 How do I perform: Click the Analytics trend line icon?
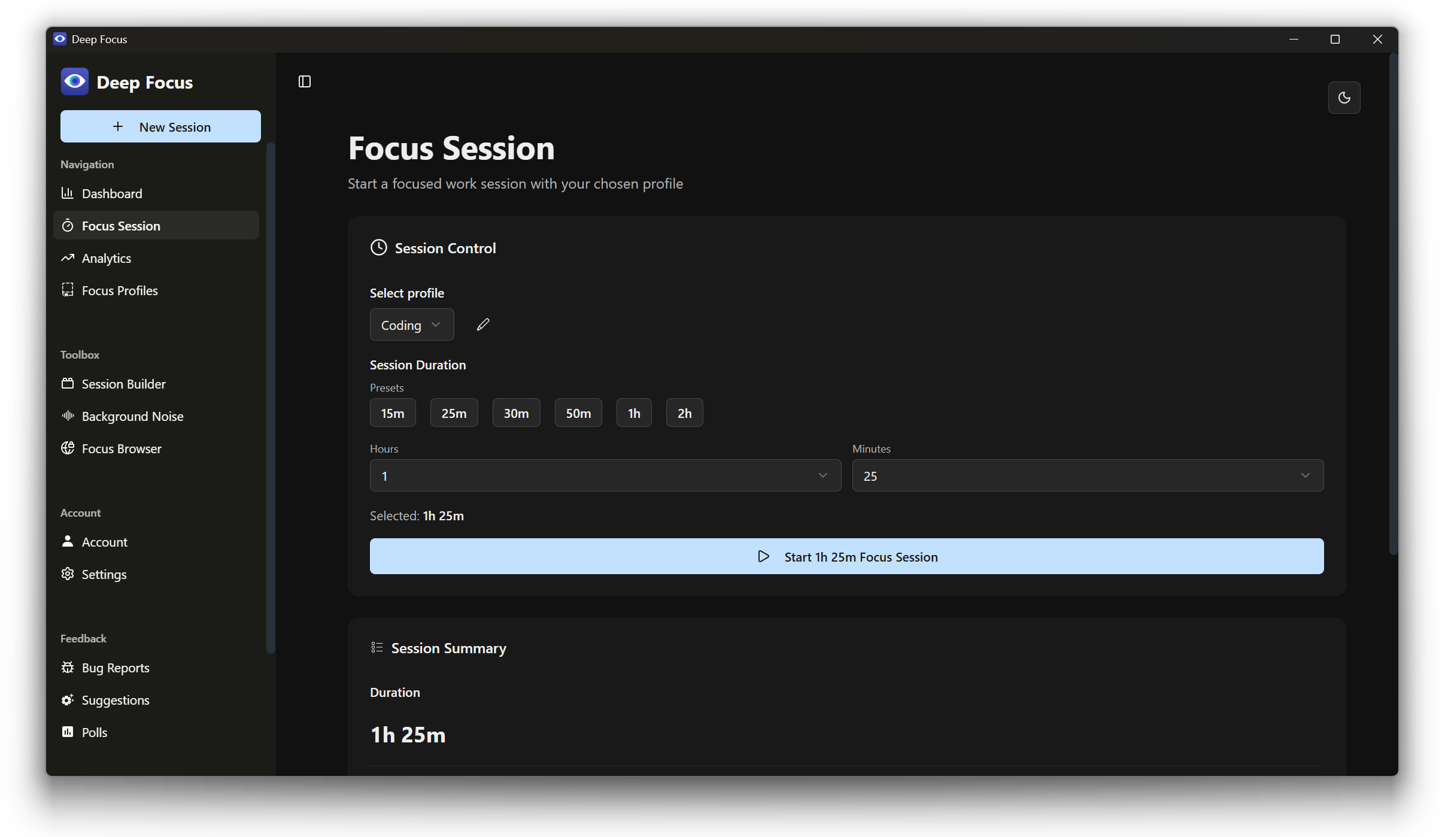[68, 258]
